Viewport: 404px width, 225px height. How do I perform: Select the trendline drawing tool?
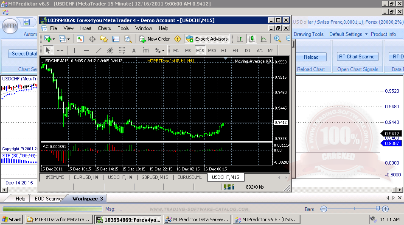coord(98,50)
